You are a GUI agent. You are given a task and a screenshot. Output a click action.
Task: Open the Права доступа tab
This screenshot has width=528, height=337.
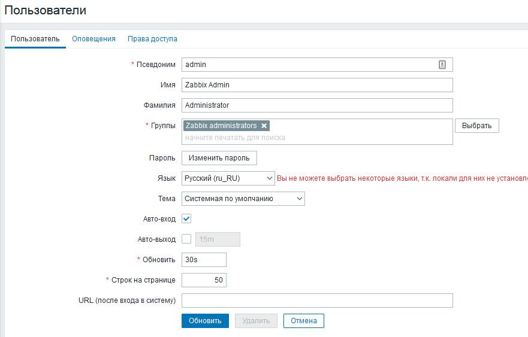click(152, 39)
